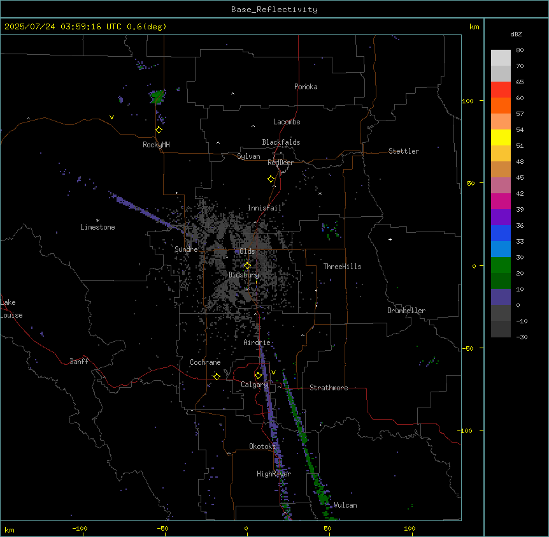Click the Airdrie label
The image size is (549, 537).
(x=257, y=342)
